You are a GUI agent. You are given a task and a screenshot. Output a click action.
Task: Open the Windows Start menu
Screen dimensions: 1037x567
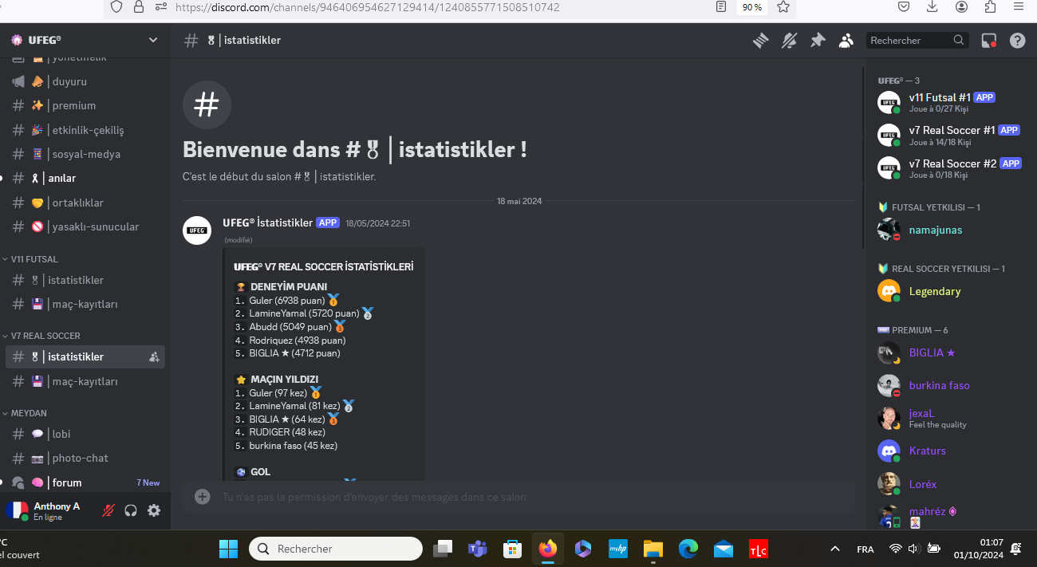[x=228, y=549]
